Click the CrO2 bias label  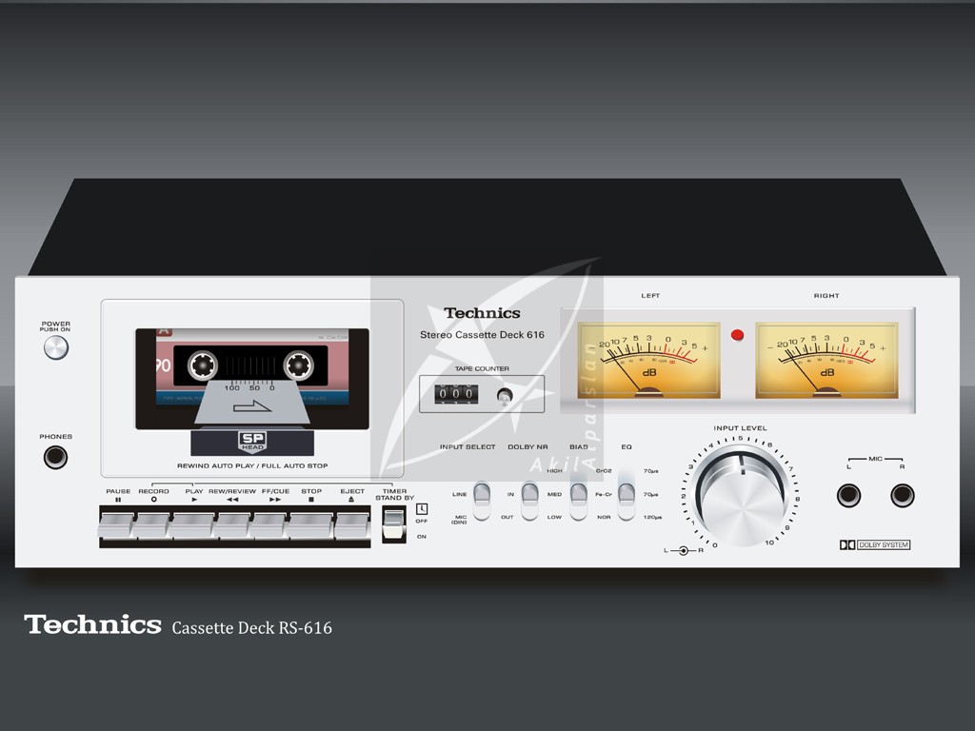coord(604,471)
